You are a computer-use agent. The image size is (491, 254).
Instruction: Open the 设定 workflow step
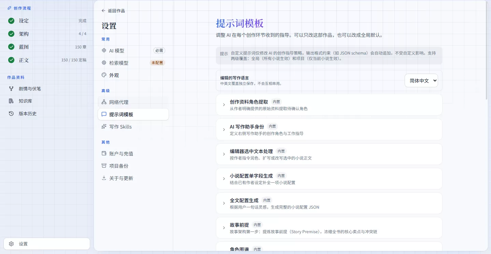tap(47, 21)
